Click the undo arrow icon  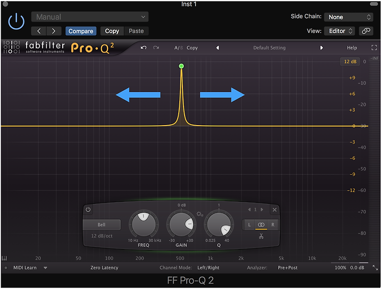[144, 48]
